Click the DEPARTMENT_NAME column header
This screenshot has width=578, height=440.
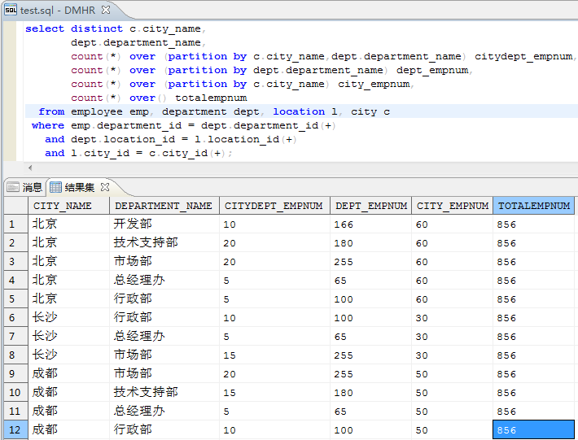click(x=164, y=206)
